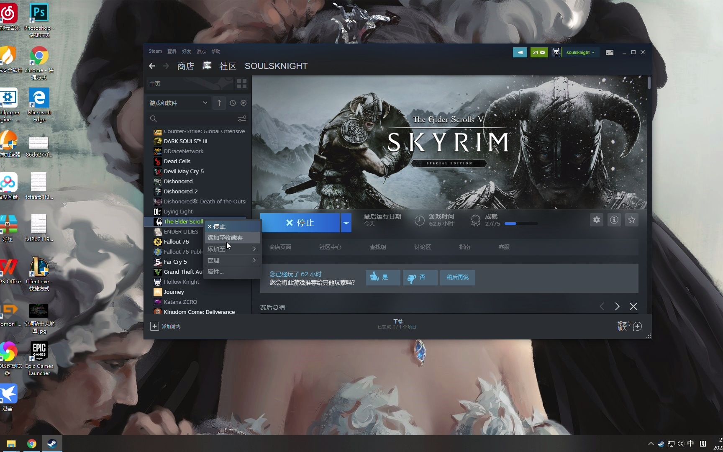Open the 游戏 menu
Viewport: 723px width, 452px height.
point(201,51)
